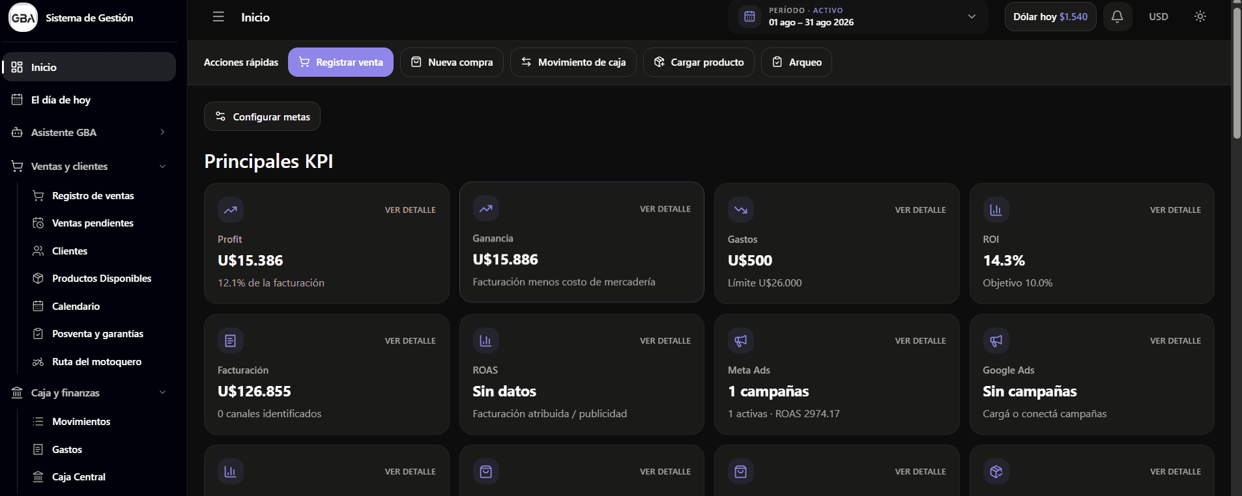Click the Posventa y garantías clipboard icon
This screenshot has width=1242, height=496.
tap(38, 334)
